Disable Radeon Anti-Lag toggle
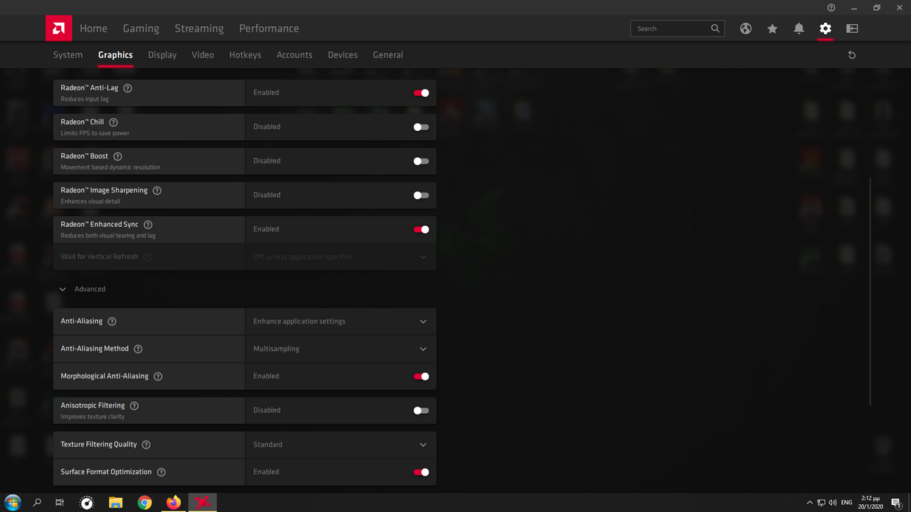911x512 pixels. 421,92
